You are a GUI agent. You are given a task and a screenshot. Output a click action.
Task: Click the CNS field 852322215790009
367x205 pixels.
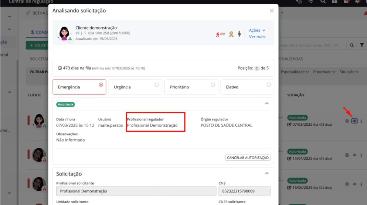click(x=245, y=191)
